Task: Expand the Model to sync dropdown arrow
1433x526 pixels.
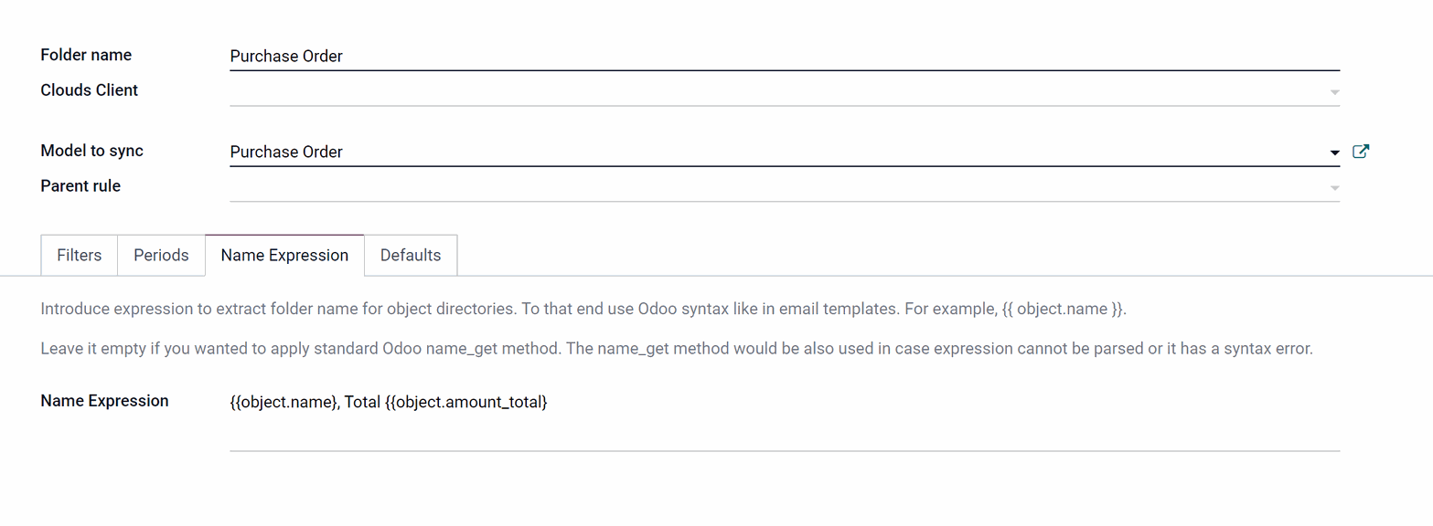Action: pyautogui.click(x=1334, y=153)
